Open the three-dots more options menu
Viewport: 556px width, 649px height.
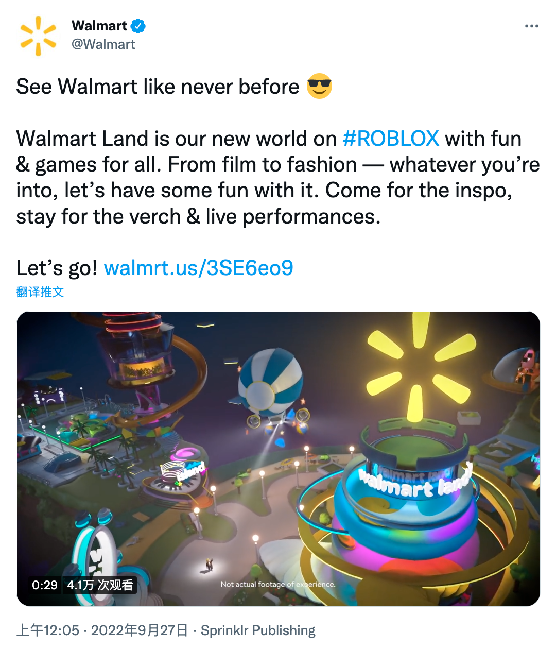(531, 26)
